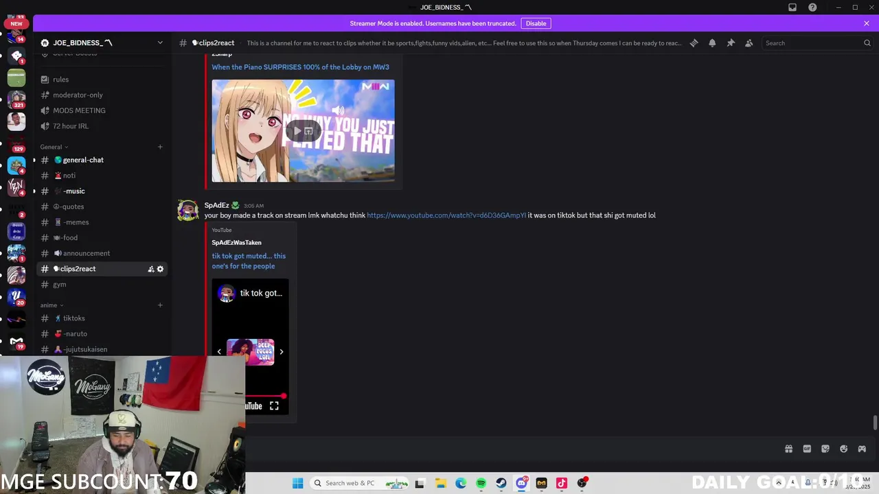This screenshot has height=494, width=879.
Task: Open the activities game controller icon
Action: [862, 449]
